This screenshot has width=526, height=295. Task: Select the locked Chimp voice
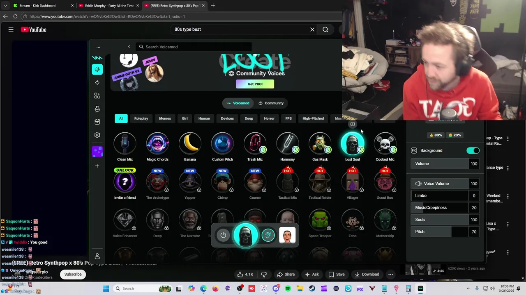click(222, 182)
